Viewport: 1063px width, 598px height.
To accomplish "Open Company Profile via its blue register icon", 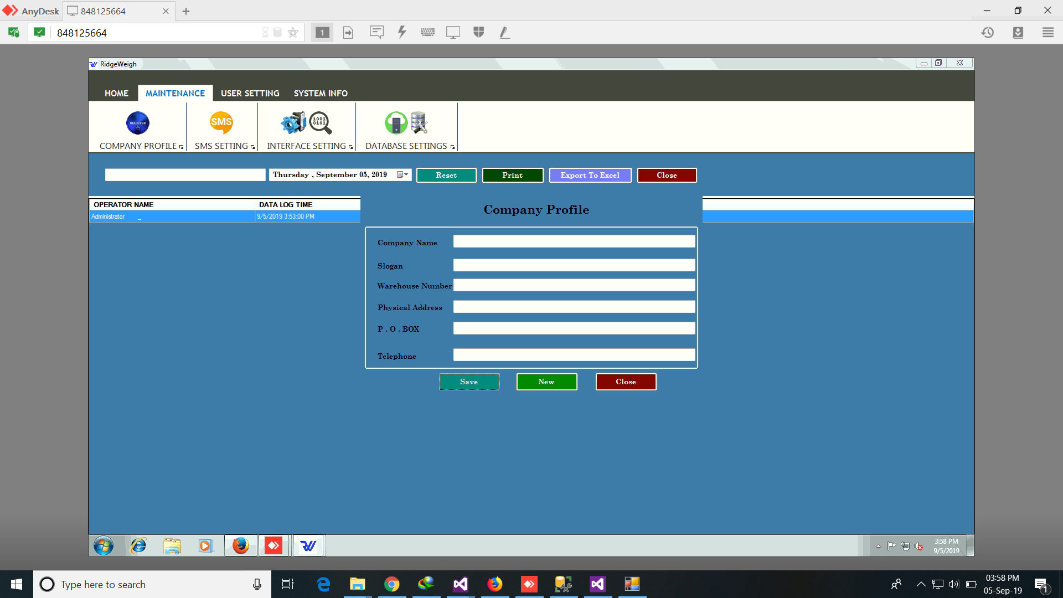I will (137, 123).
